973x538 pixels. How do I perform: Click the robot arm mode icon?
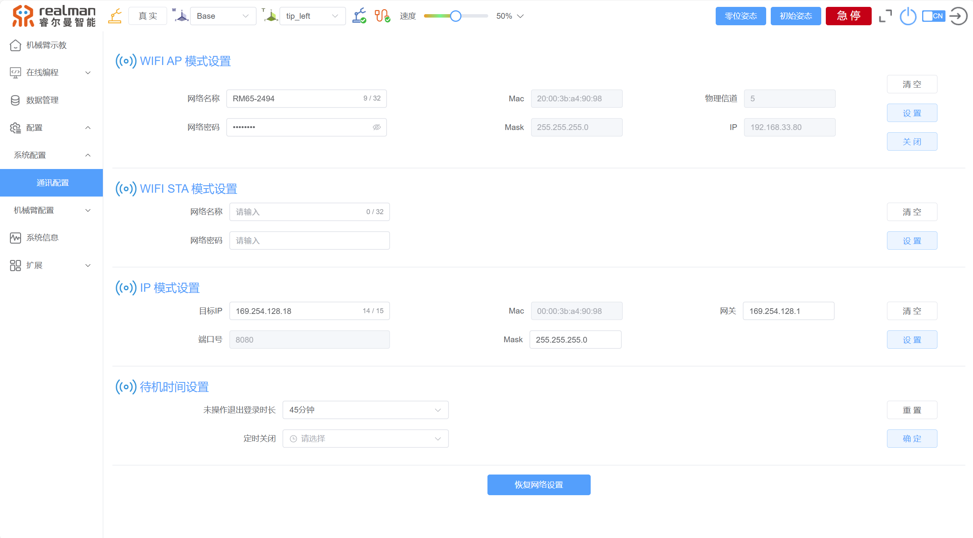pyautogui.click(x=115, y=16)
